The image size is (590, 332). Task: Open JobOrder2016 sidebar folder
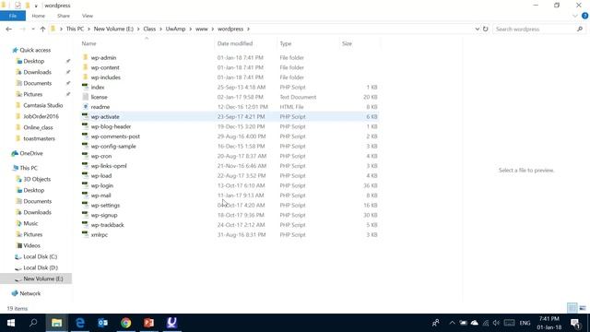point(41,116)
